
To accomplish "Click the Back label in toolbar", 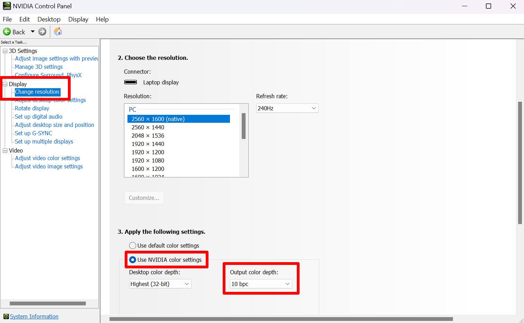I will tap(19, 32).
